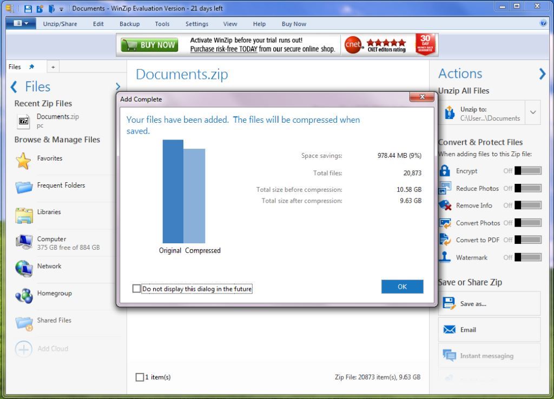Image resolution: width=554 pixels, height=399 pixels.
Task: Check the 1 item(s) select-all checkbox
Action: (x=140, y=377)
